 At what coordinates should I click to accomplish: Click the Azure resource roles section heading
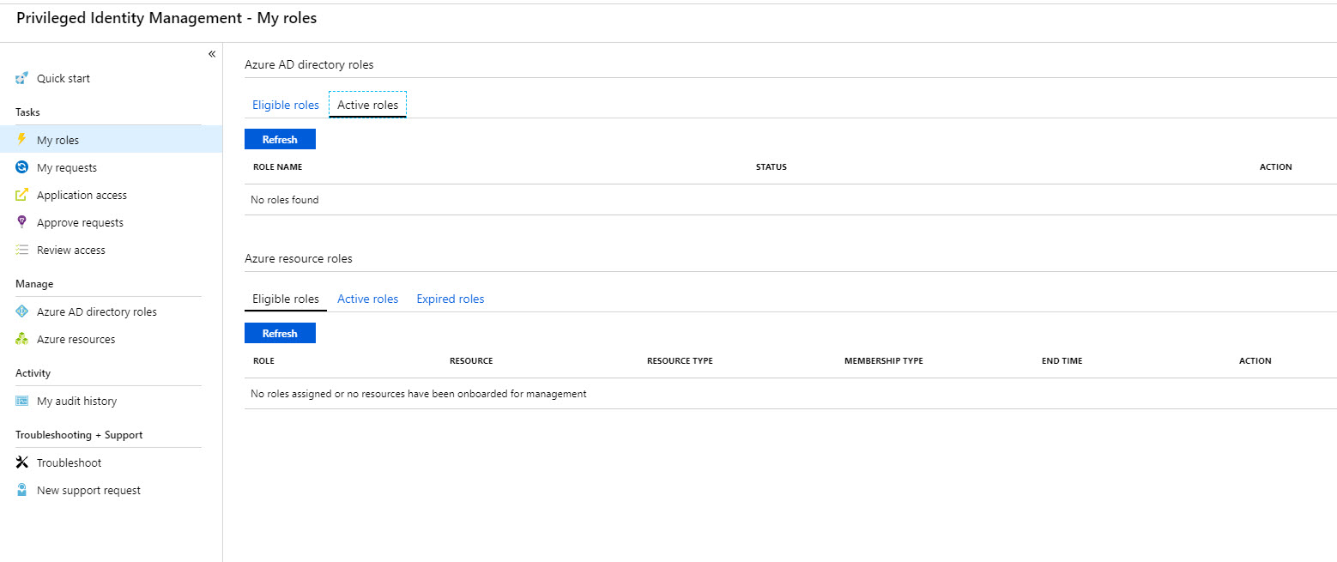pyautogui.click(x=299, y=258)
